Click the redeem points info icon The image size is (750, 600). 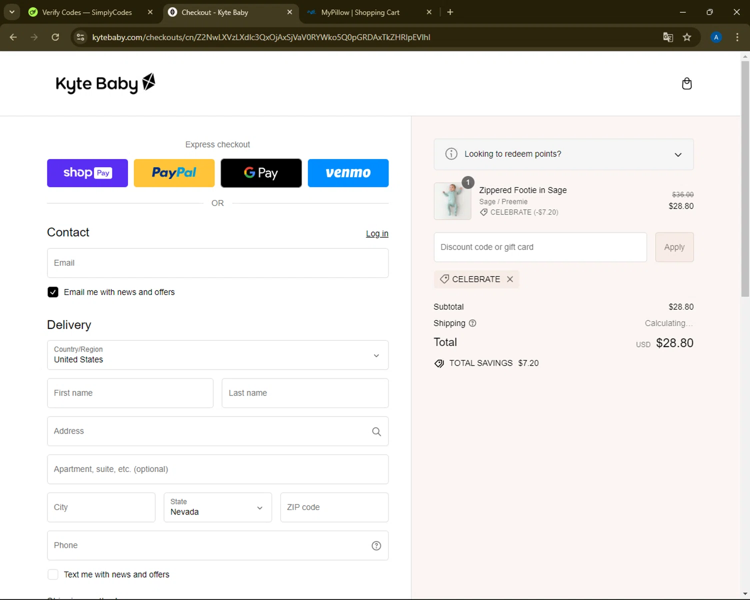pyautogui.click(x=451, y=154)
